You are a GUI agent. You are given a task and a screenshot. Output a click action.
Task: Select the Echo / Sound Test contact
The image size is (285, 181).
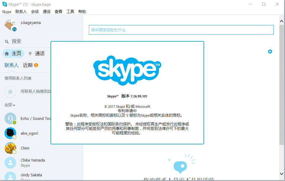(x=25, y=118)
